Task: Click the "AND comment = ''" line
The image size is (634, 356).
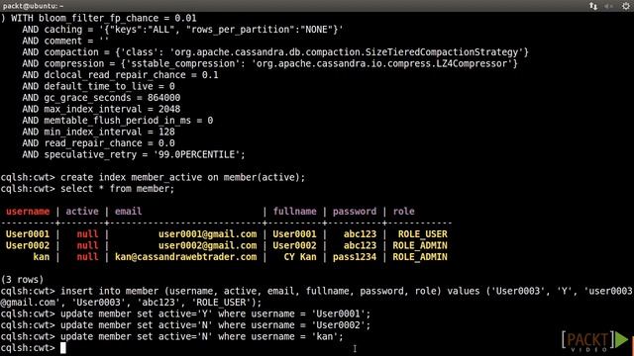Action: point(65,41)
